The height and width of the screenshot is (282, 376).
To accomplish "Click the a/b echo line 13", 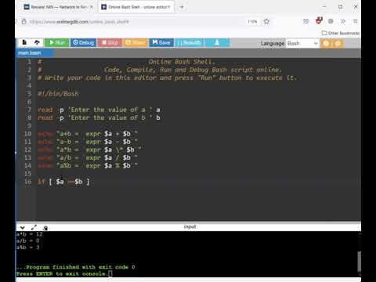I will 88,157.
